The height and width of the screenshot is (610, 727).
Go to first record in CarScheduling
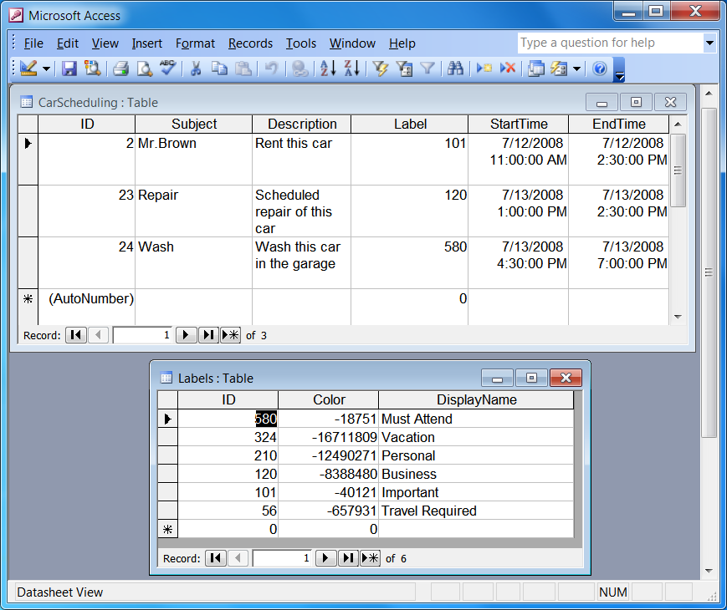click(x=76, y=335)
